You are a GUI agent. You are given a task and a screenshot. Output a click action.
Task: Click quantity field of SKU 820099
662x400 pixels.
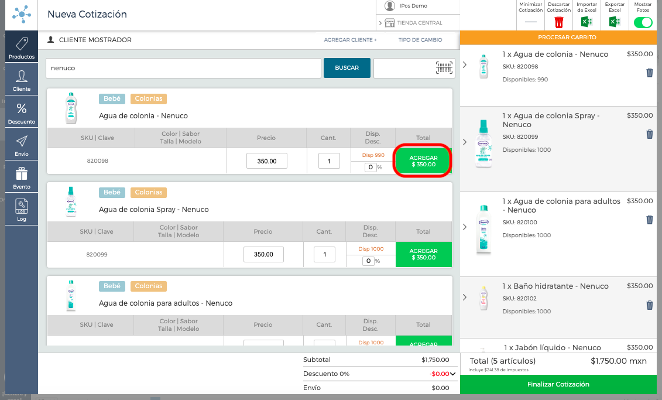pos(324,254)
